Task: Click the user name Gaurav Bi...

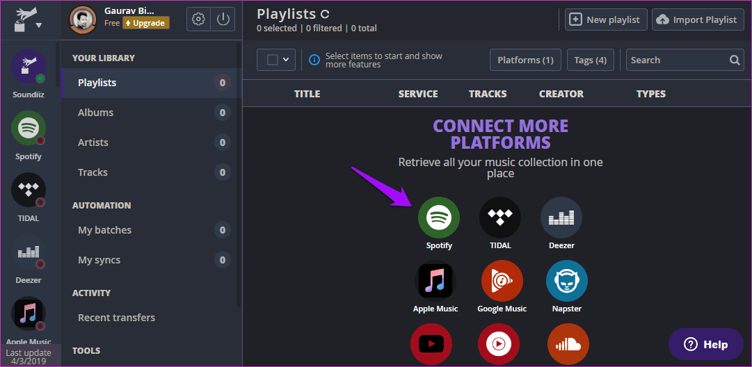Action: pyautogui.click(x=129, y=12)
